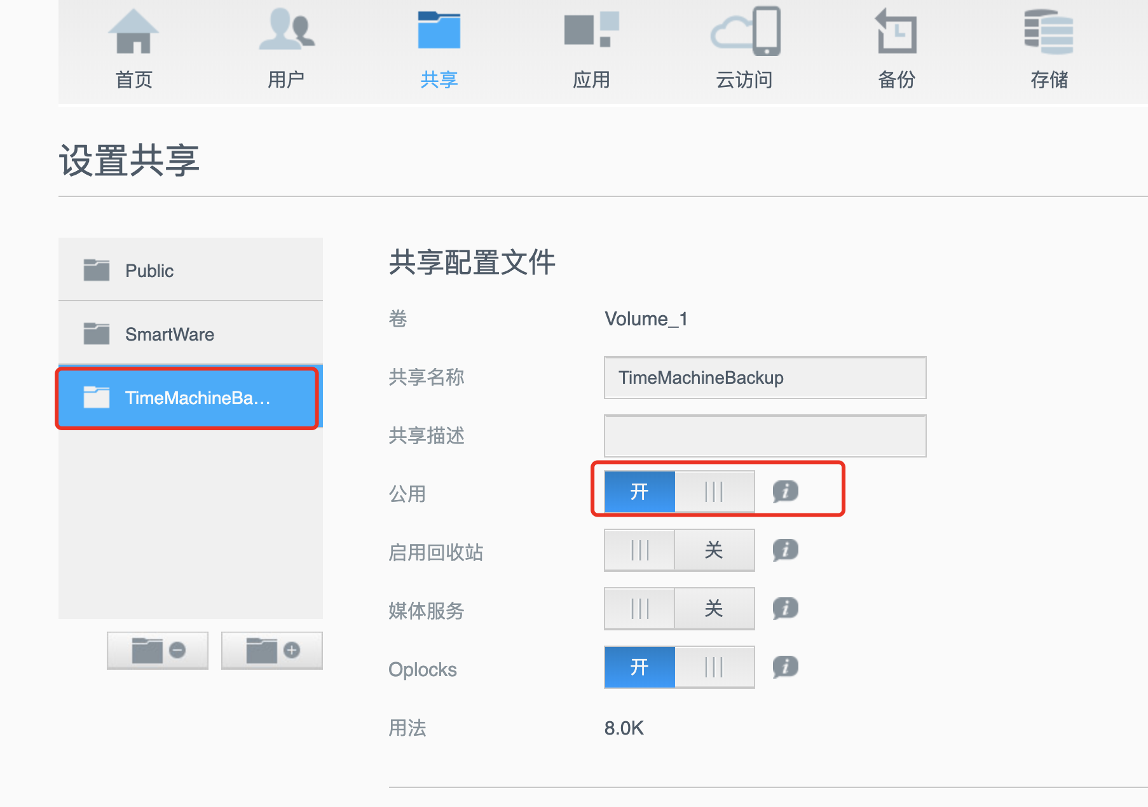Click the 应用 tab label
This screenshot has width=1148, height=807.
tap(592, 80)
